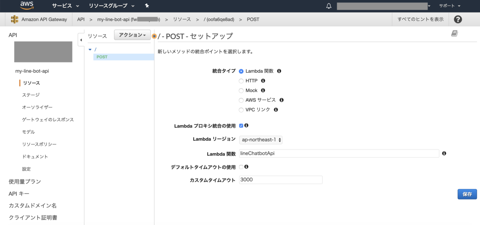Show info icon next to Mock option
The width and height of the screenshot is (480, 225).
click(x=263, y=90)
